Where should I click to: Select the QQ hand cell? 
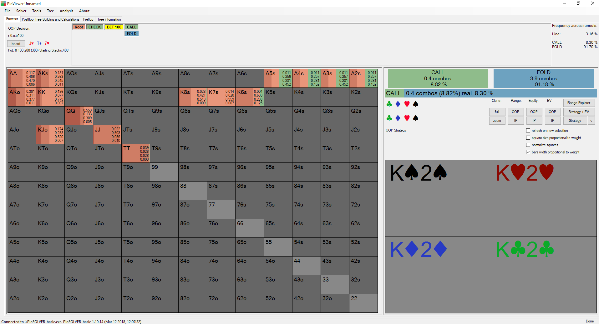tap(79, 116)
